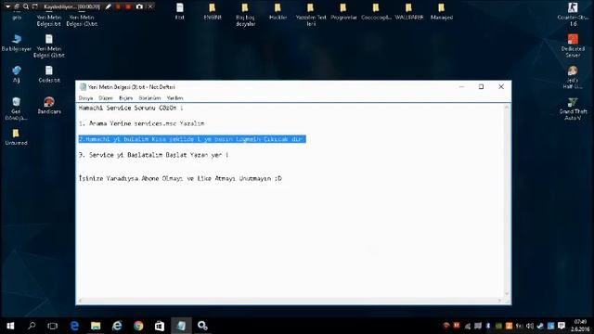Image resolution: width=594 pixels, height=334 pixels.
Task: Open the WALLPAPER desktop folder
Action: [x=408, y=11]
